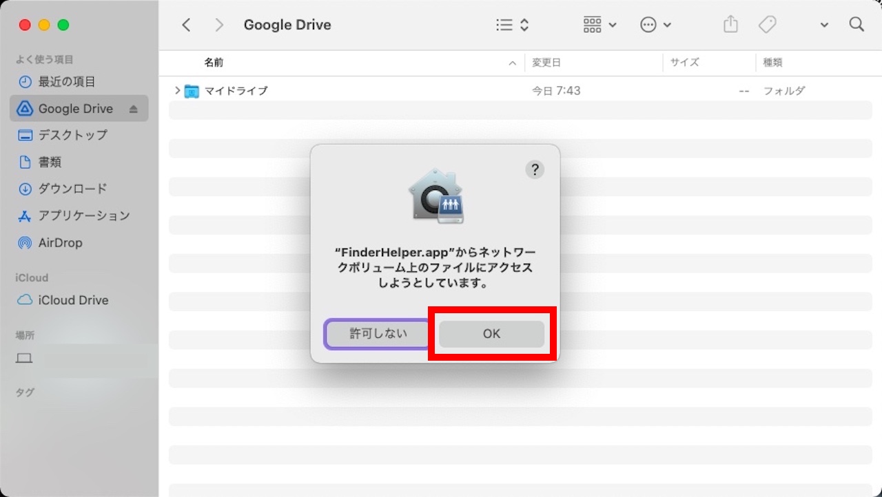Click the forward navigation arrow
This screenshot has width=882, height=497.
tap(219, 25)
